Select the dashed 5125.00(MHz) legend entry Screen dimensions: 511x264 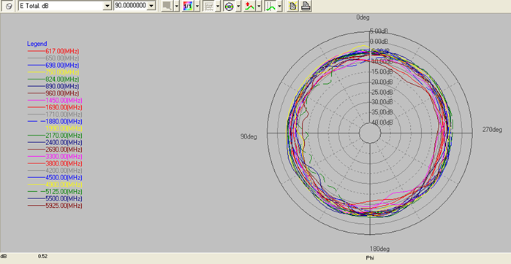click(x=55, y=192)
